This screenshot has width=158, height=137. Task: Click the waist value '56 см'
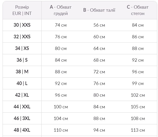pyautogui.click(x=99, y=25)
